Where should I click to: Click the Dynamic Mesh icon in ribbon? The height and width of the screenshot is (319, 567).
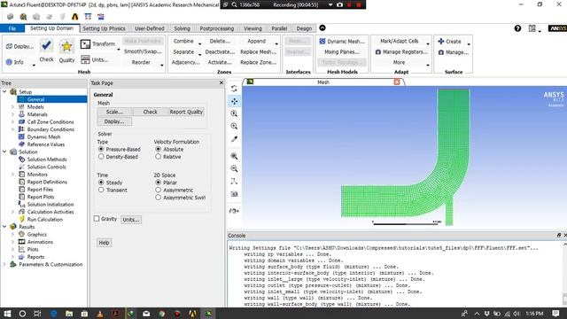point(322,42)
